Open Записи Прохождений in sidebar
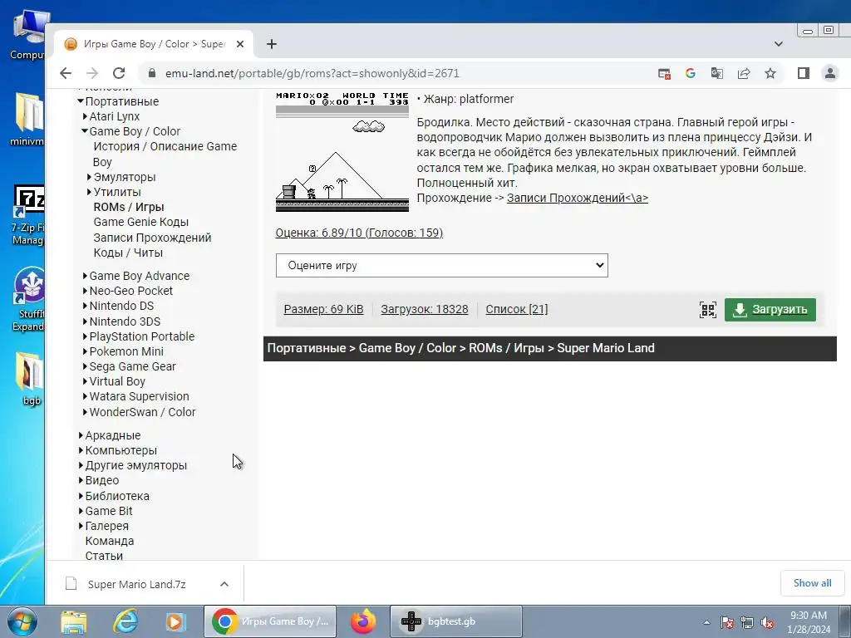Image resolution: width=851 pixels, height=638 pixels. point(153,238)
